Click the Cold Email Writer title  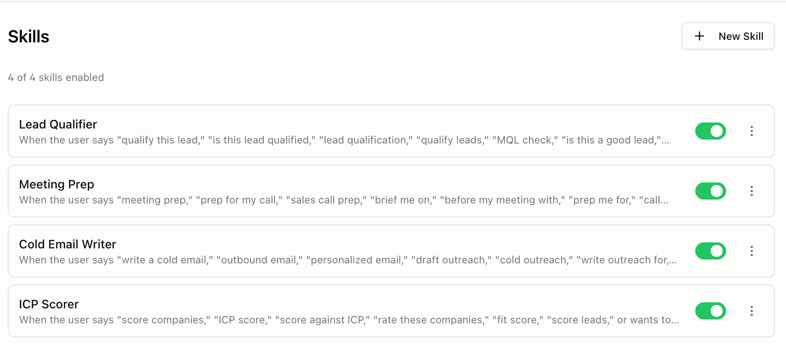pos(68,244)
